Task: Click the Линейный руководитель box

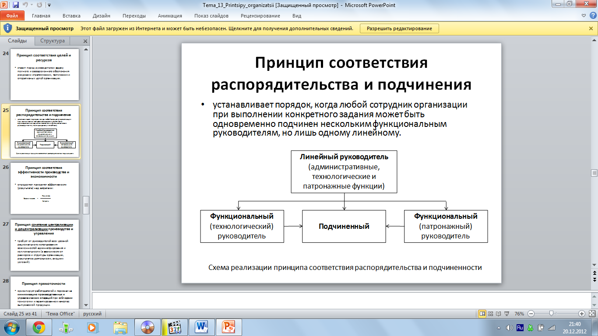Action: tap(344, 172)
